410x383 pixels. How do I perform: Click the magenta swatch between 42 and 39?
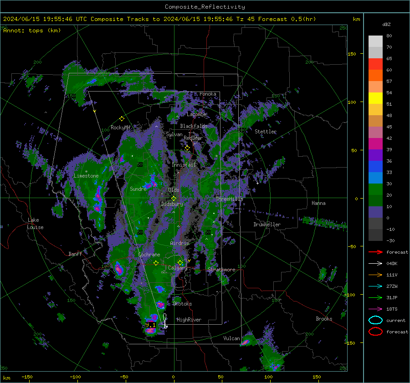click(375, 144)
